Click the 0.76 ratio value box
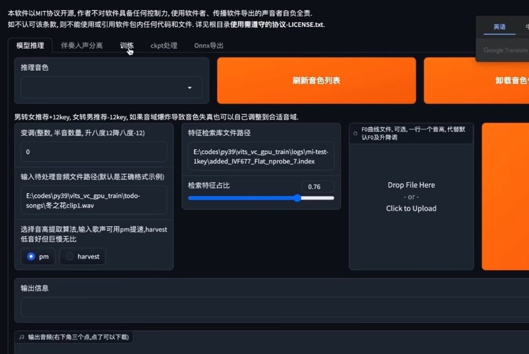Viewport: 529px width, 354px height. click(x=318, y=186)
